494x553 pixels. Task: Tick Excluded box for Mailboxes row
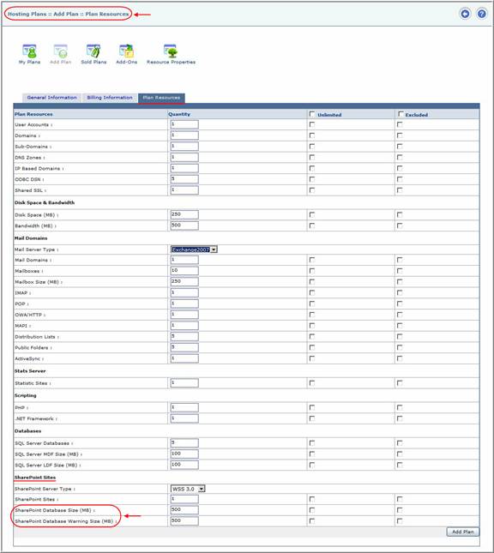[400, 271]
